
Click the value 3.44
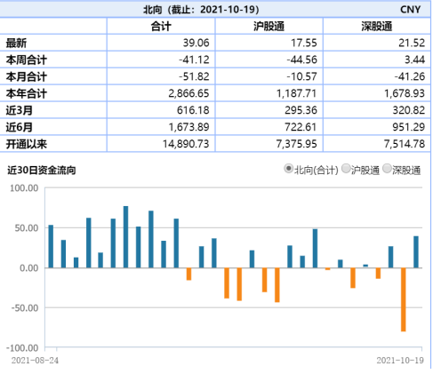click(x=415, y=60)
